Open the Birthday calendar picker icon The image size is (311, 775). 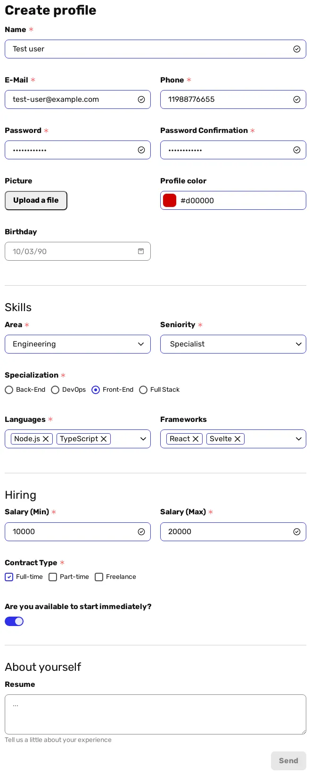tap(141, 251)
